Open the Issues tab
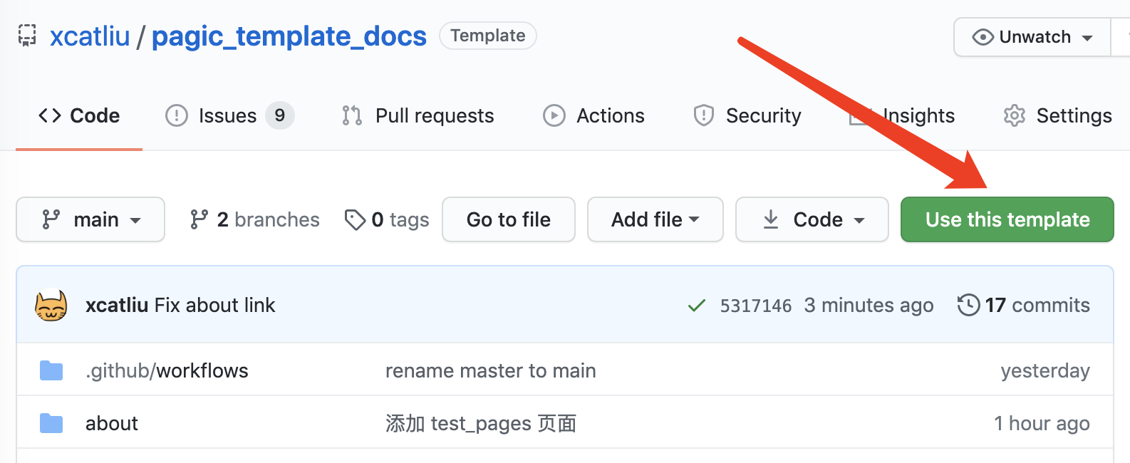Viewport: 1130px width, 463px height. click(229, 115)
